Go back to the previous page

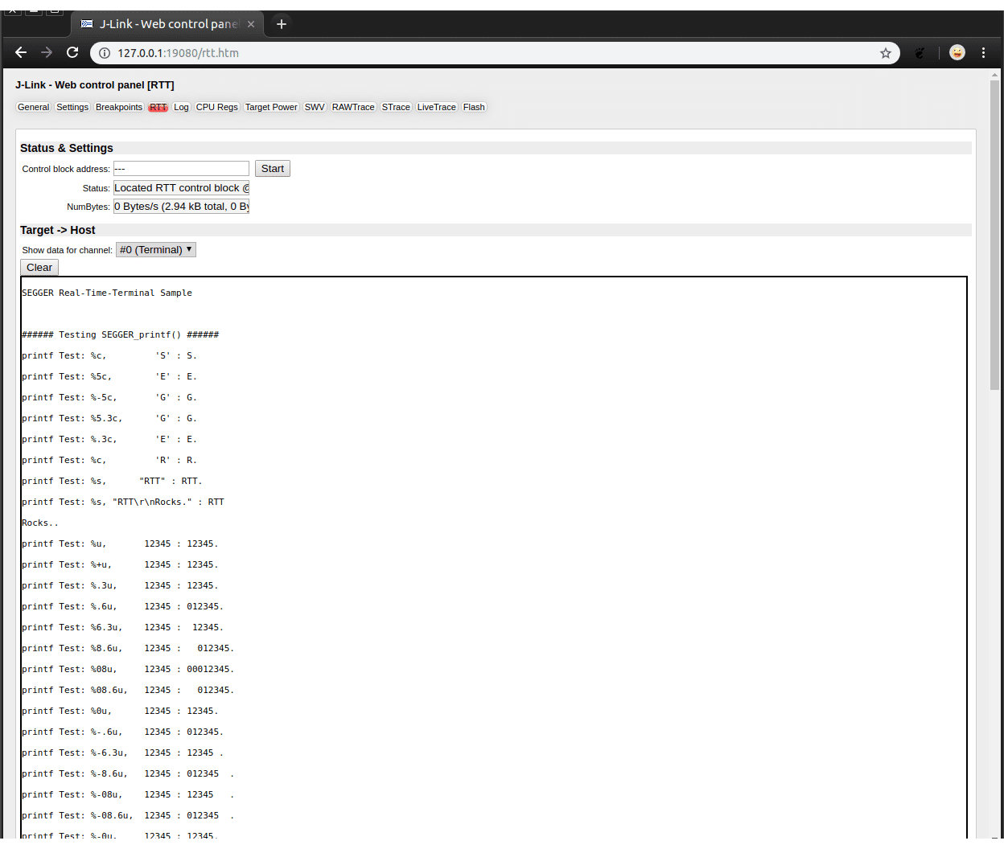(21, 53)
